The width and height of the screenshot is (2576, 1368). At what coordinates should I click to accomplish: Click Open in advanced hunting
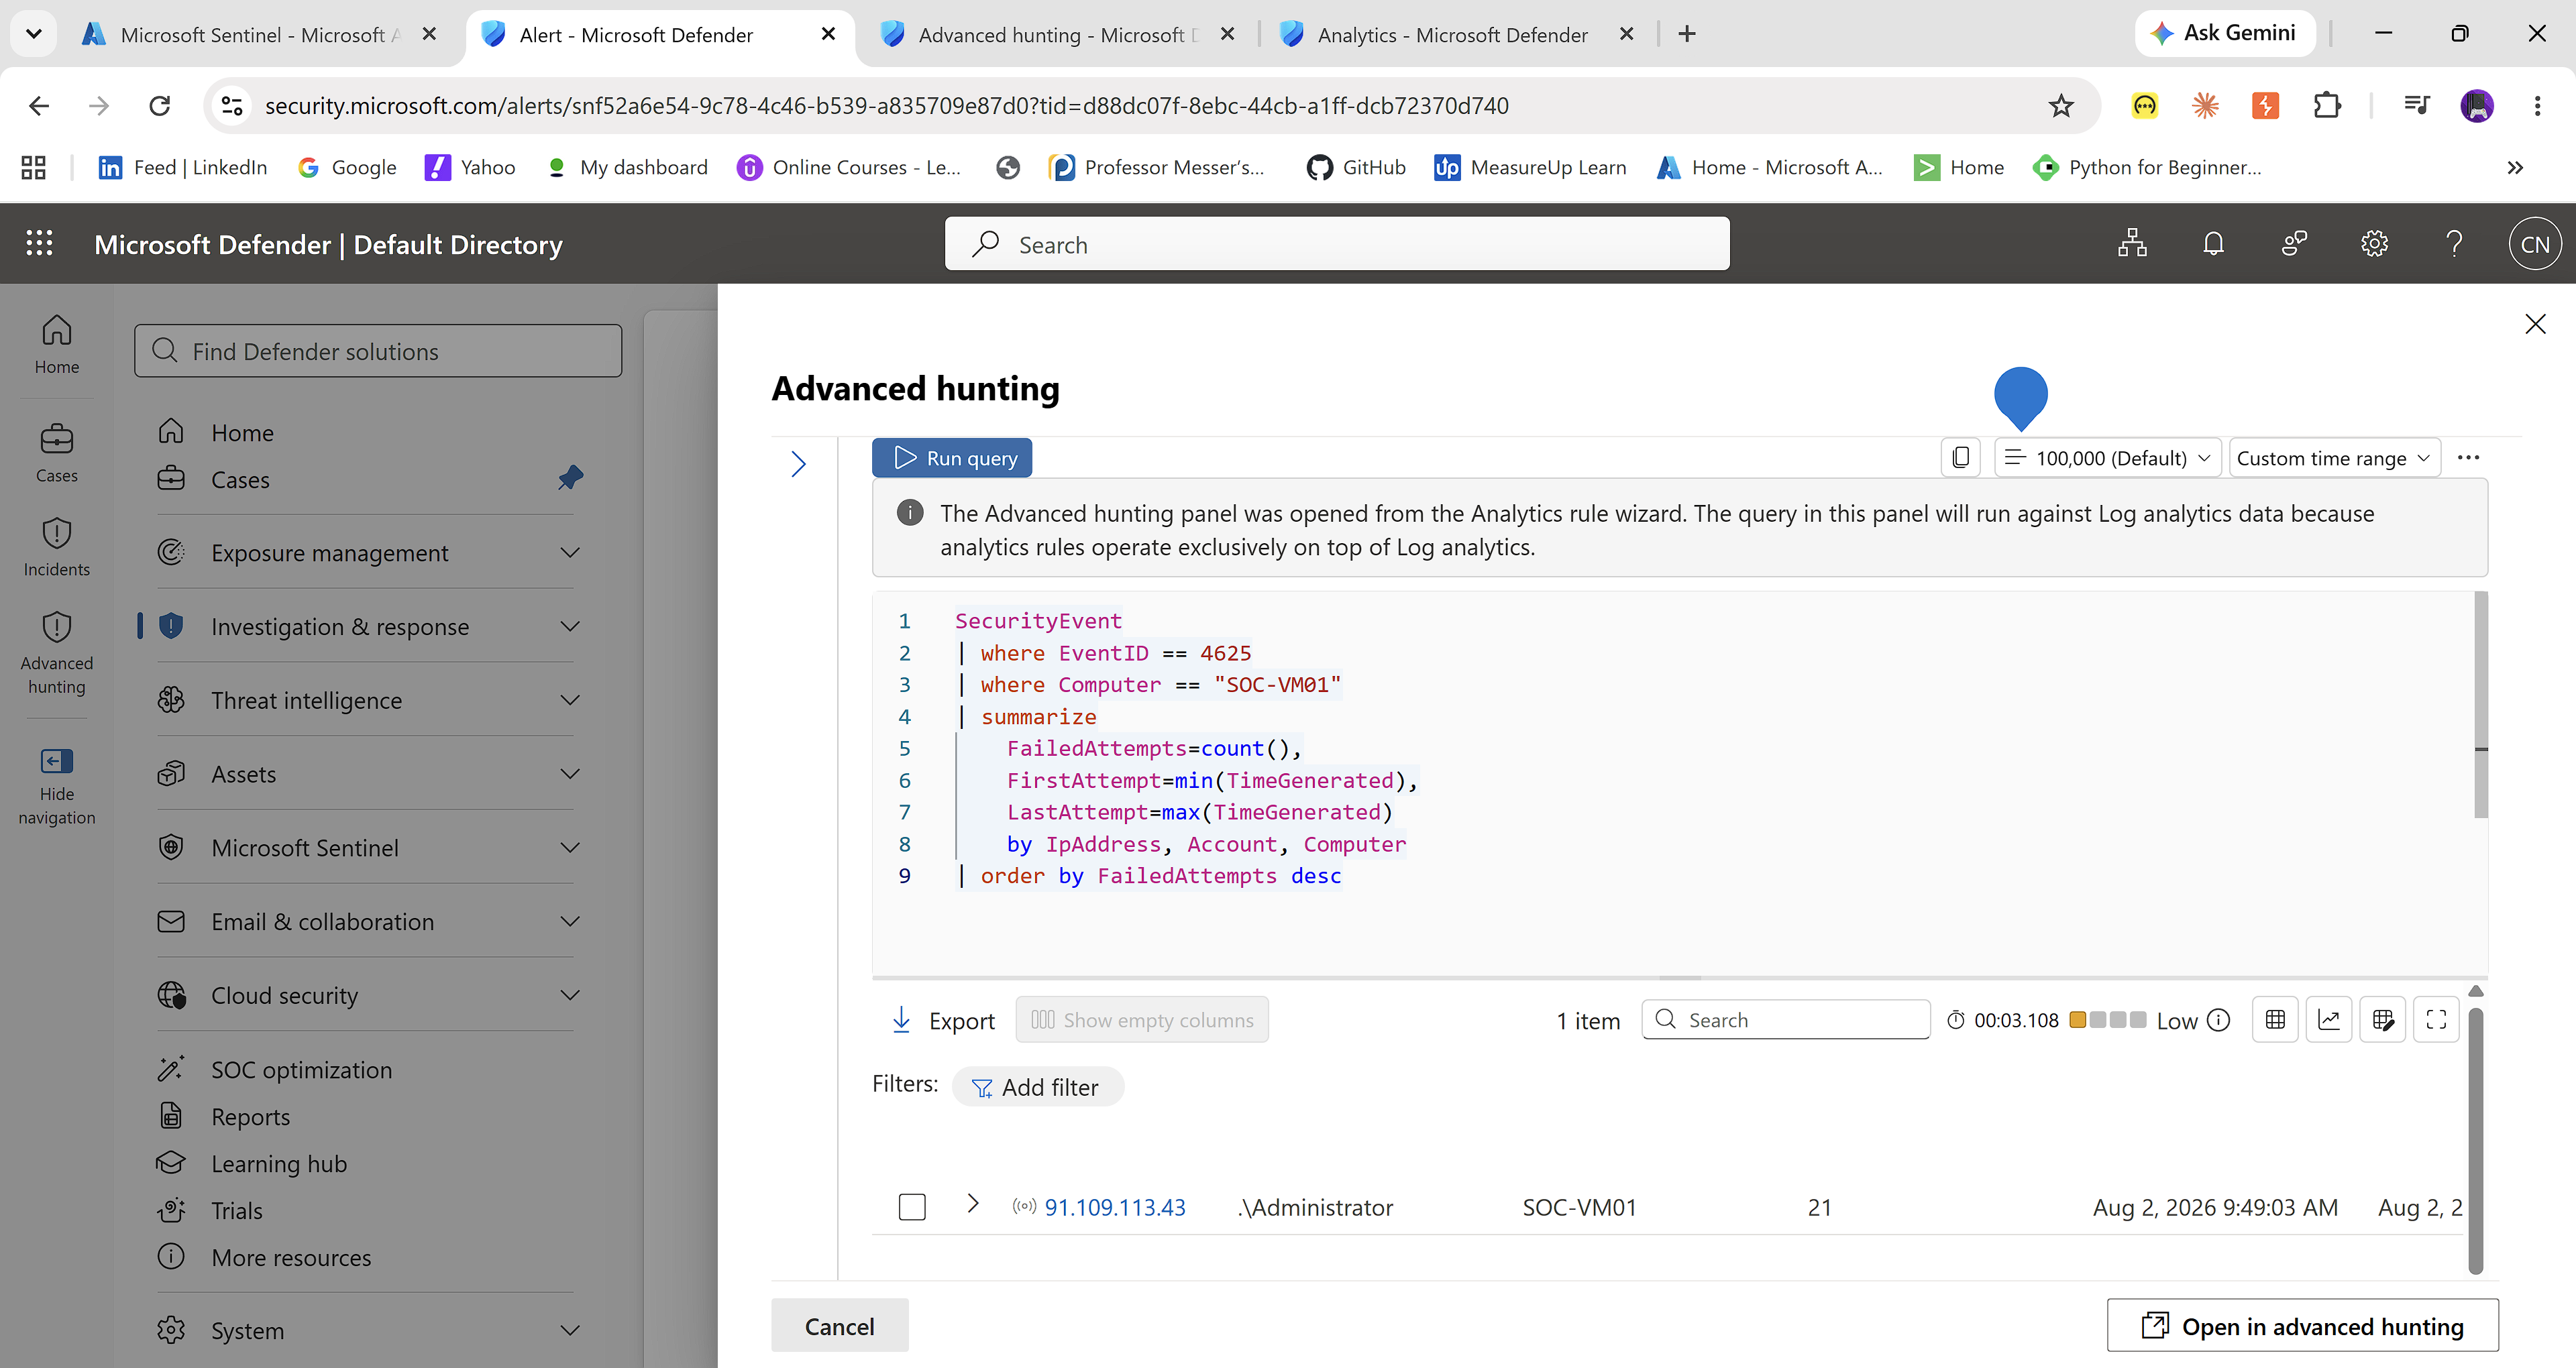[2302, 1326]
